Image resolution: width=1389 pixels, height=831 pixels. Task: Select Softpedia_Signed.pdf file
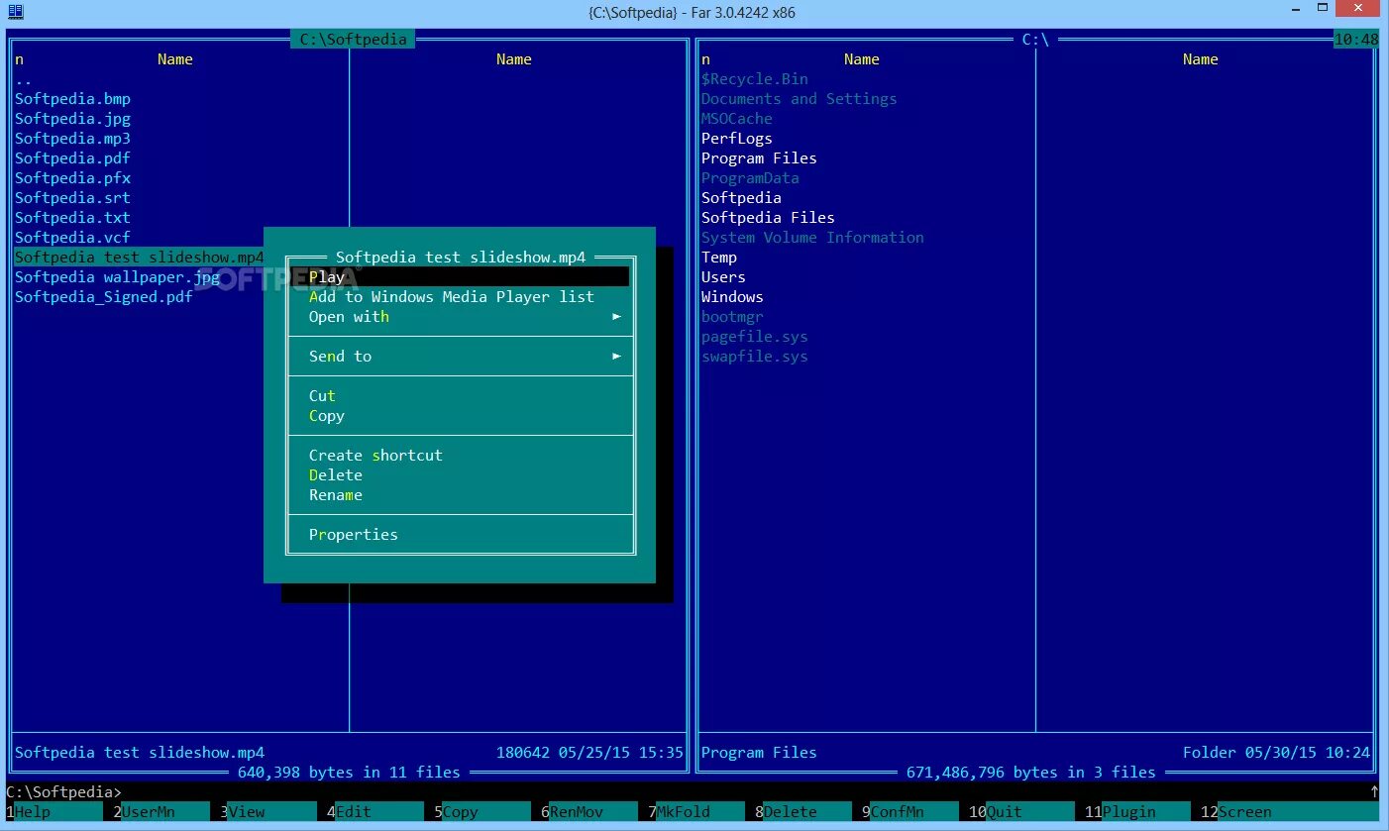coord(104,297)
